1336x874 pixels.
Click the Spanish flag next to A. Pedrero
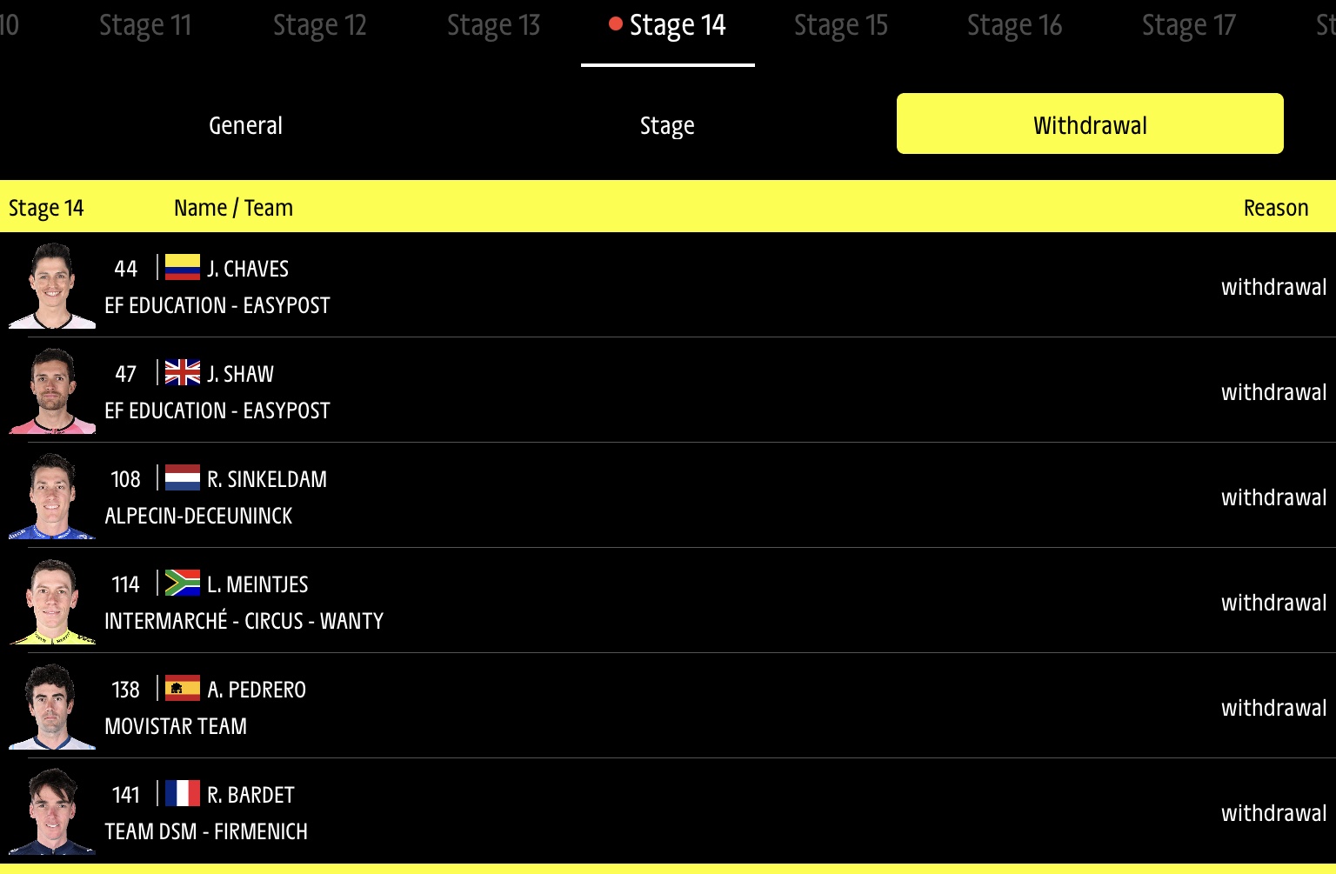183,688
